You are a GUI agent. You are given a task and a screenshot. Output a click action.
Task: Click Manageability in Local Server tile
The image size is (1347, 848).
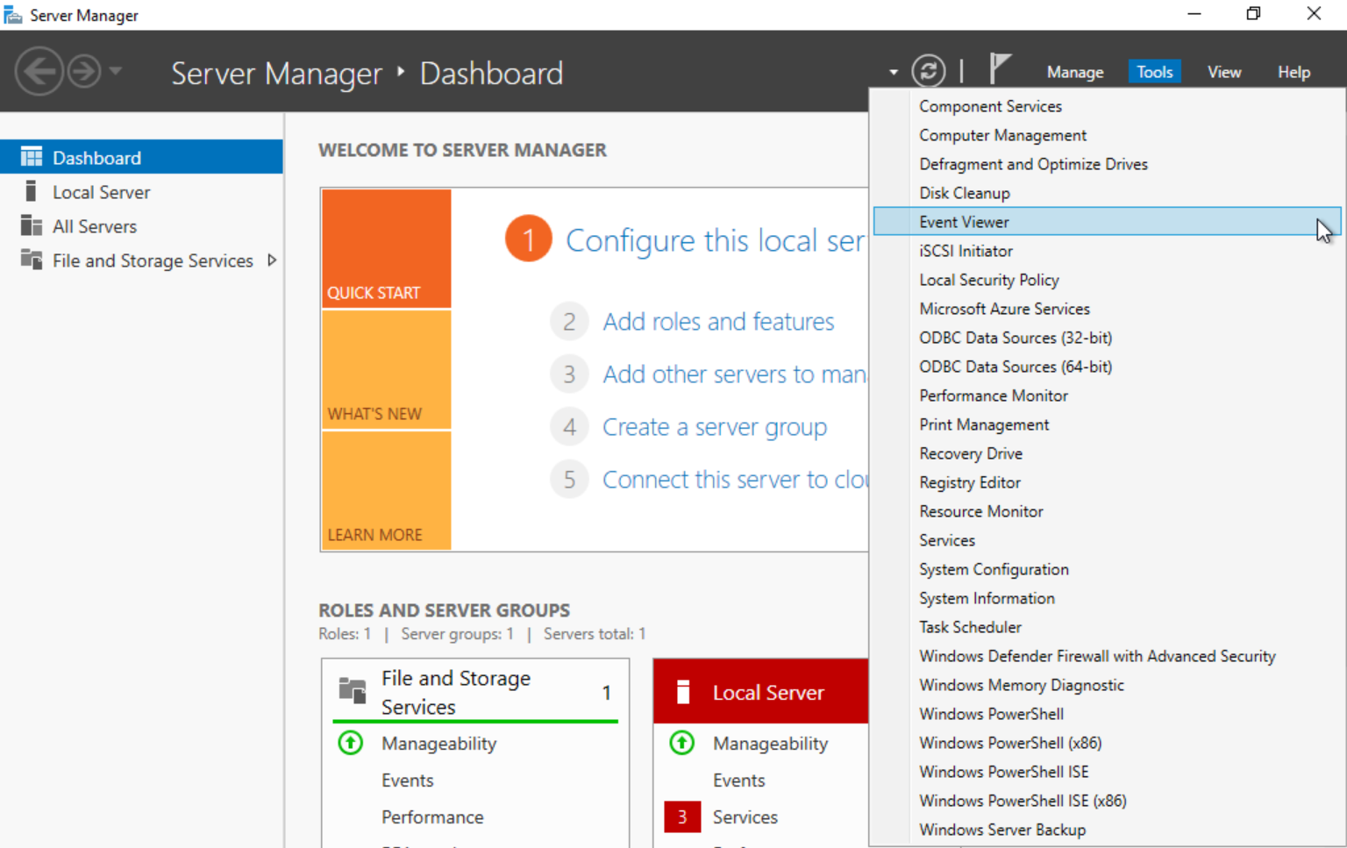[771, 744]
